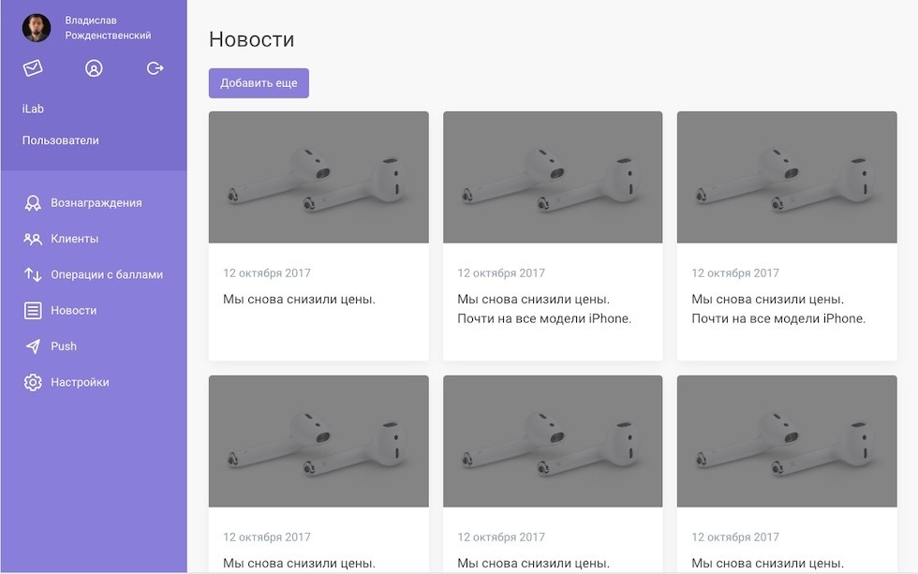Select the Клиенты menu entry
The width and height of the screenshot is (918, 574).
pos(75,239)
